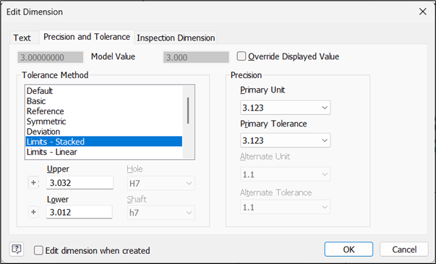Toggle the plus sign beside Upper field

click(x=33, y=183)
